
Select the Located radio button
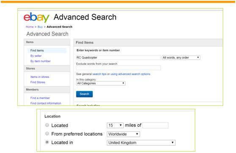[x=47, y=125]
